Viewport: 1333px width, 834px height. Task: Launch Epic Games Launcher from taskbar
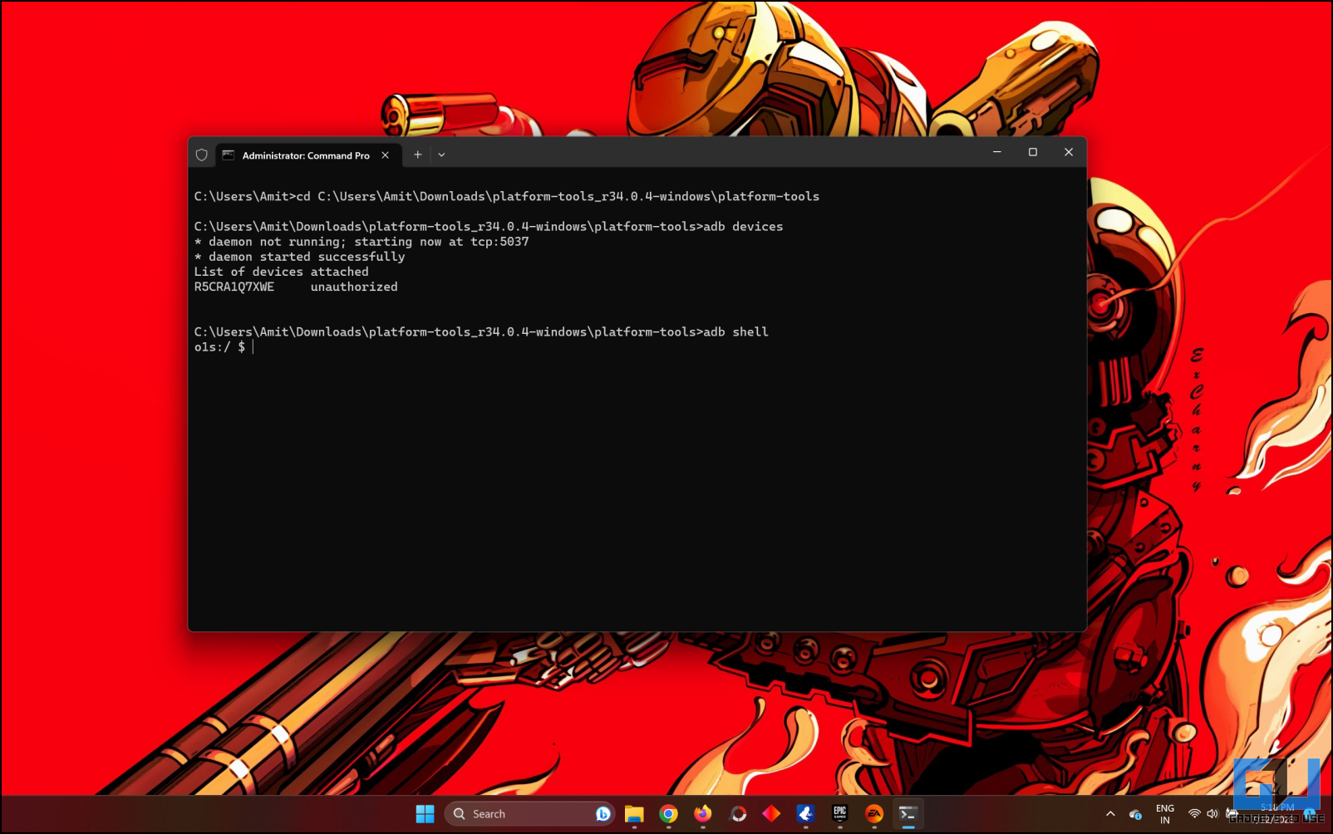click(x=839, y=814)
